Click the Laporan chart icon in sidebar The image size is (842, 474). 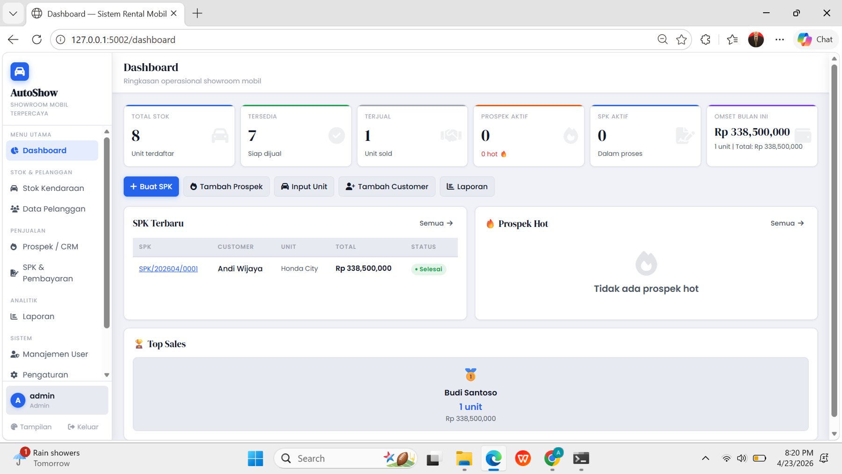pyautogui.click(x=14, y=316)
